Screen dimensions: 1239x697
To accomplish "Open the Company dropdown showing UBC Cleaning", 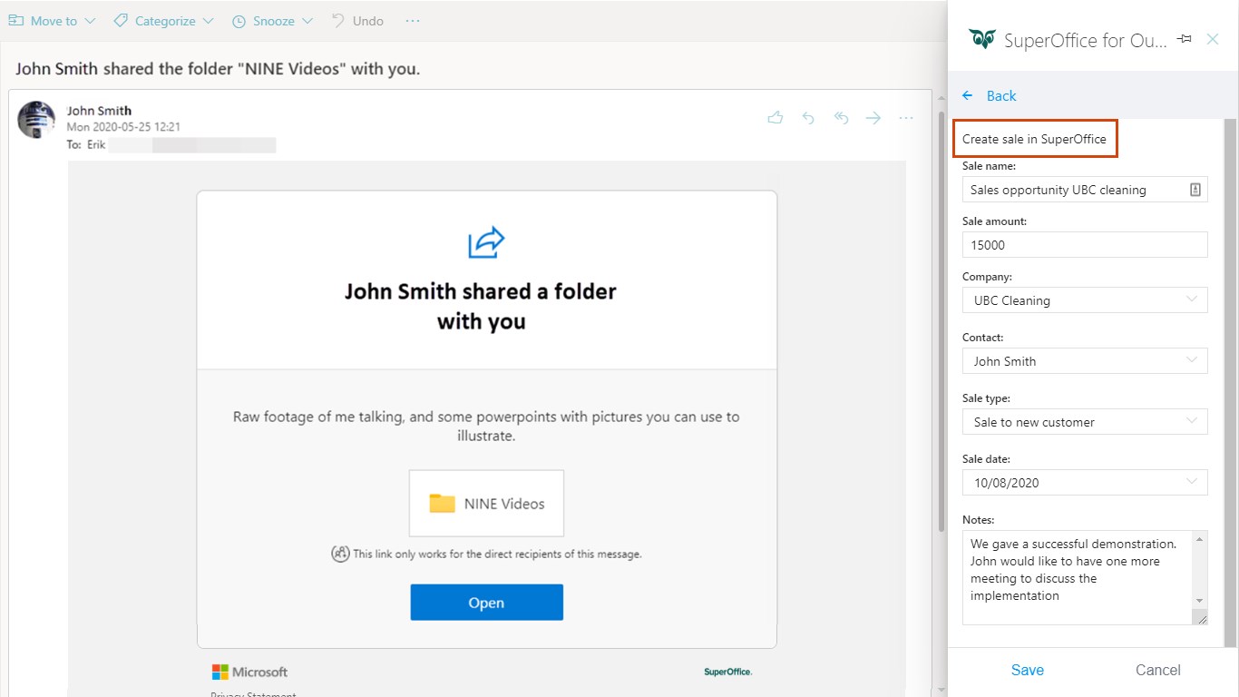I will [1085, 300].
